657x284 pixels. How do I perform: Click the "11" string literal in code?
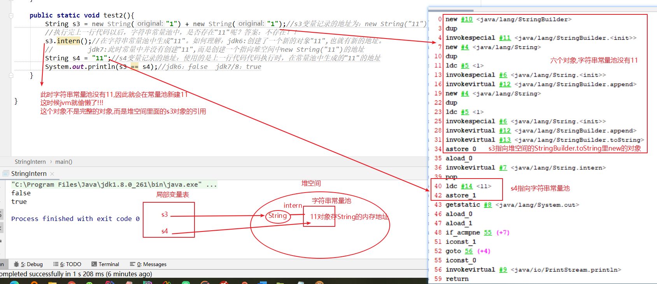point(100,58)
